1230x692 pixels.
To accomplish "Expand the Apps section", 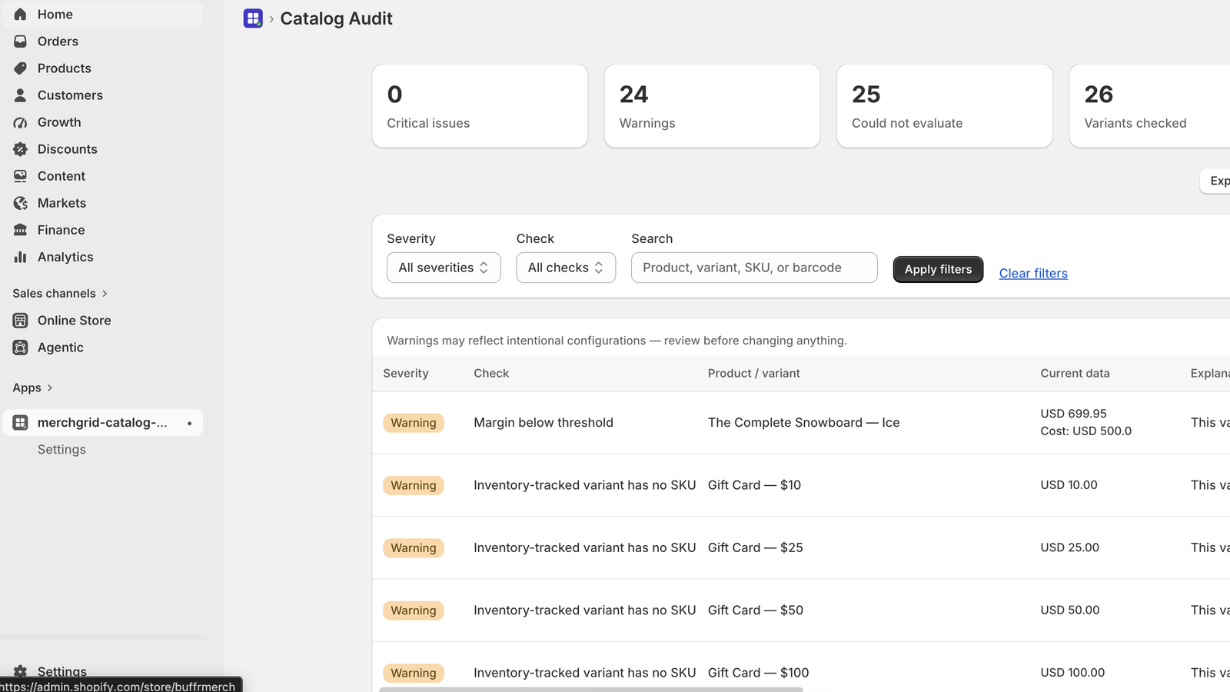I will coord(32,388).
